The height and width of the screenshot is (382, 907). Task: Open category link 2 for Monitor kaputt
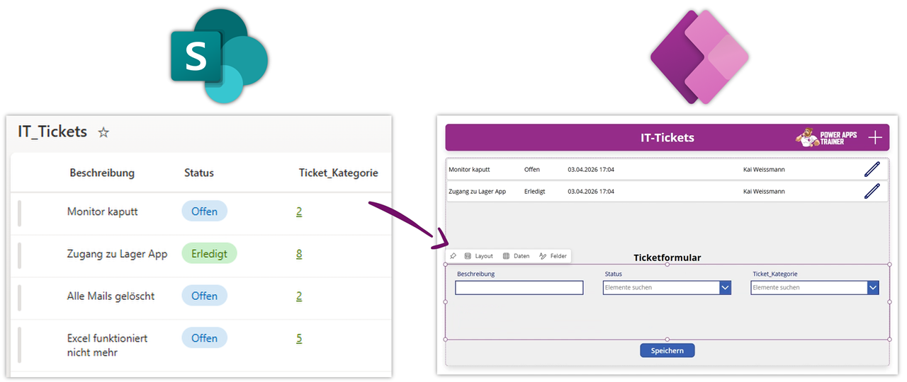(299, 212)
